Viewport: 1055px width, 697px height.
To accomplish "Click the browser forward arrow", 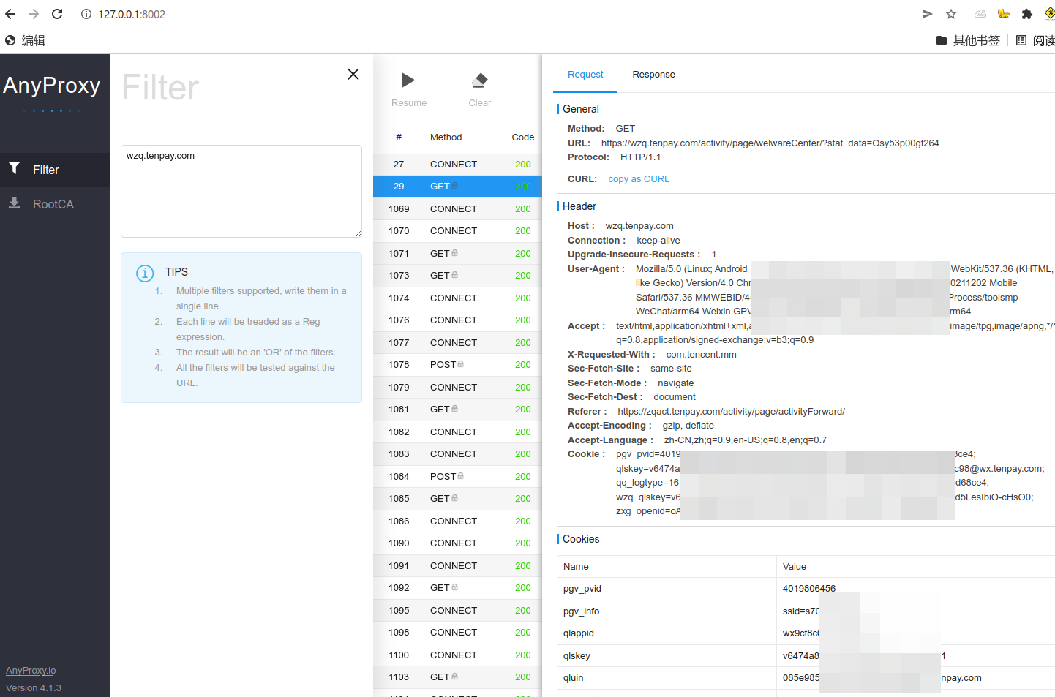I will pyautogui.click(x=34, y=14).
